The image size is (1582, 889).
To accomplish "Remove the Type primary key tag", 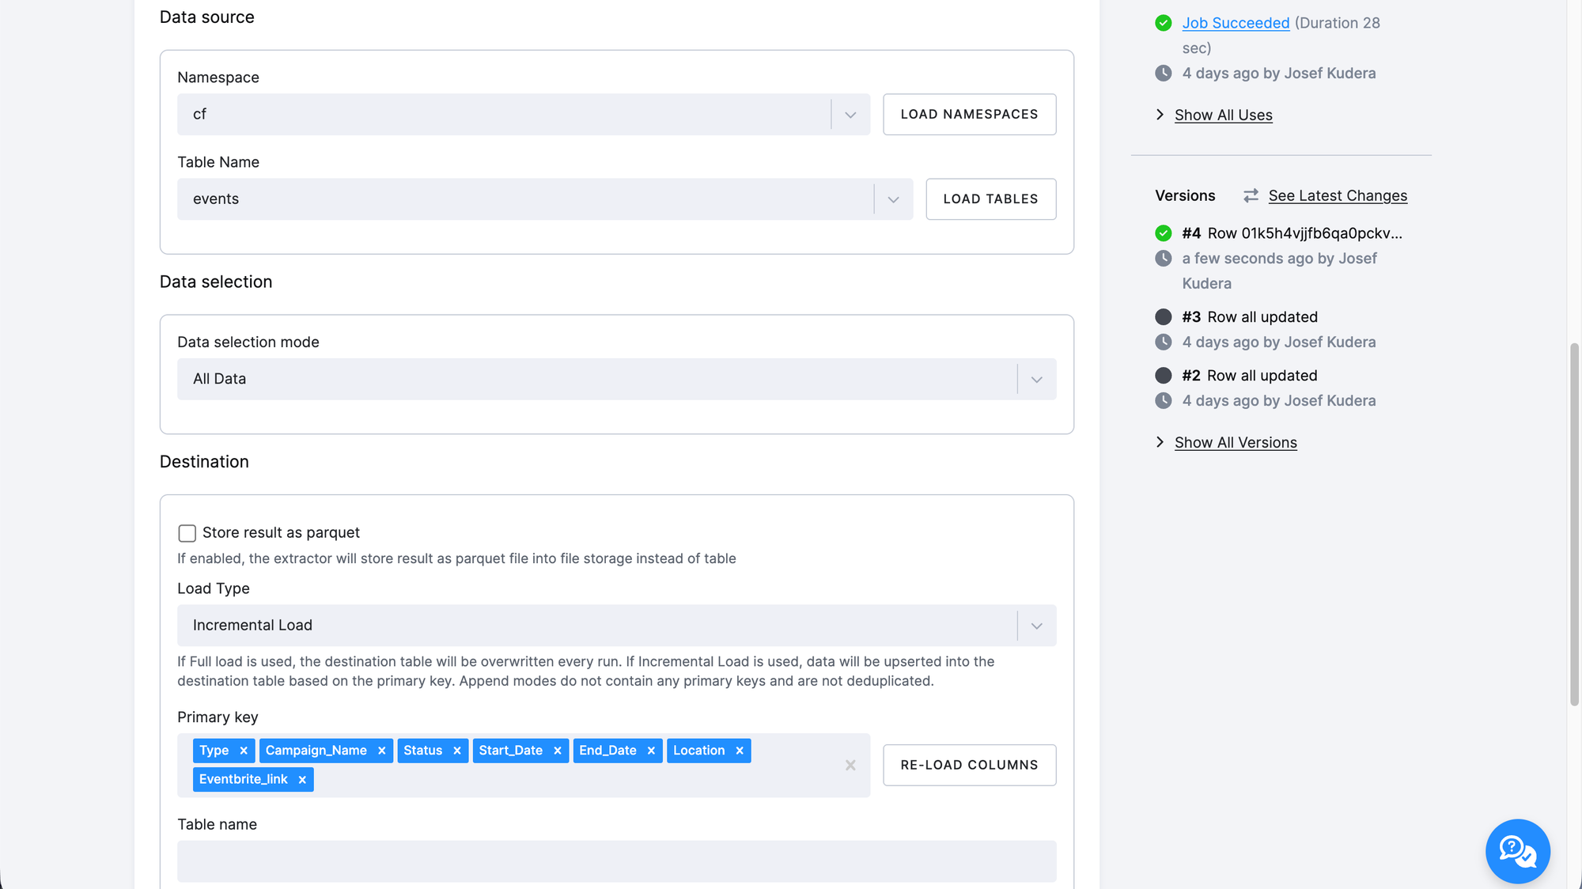I will [x=244, y=751].
